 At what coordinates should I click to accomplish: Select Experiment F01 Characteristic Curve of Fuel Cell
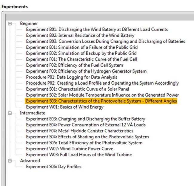click(81, 59)
